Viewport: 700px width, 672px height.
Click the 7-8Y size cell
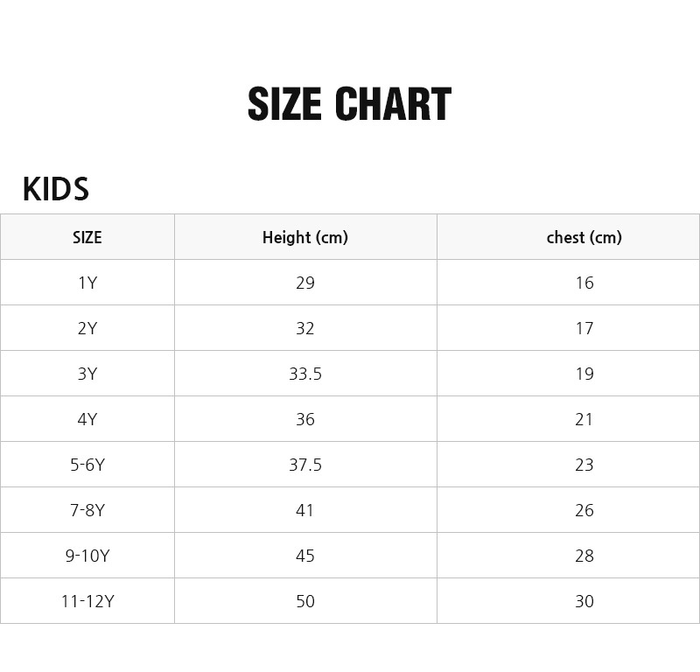(x=87, y=510)
